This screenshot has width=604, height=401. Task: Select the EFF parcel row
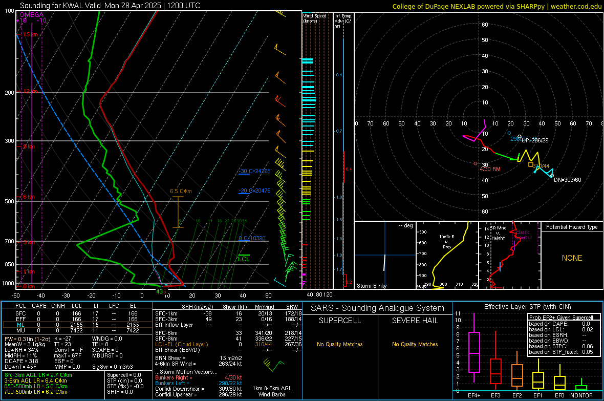tap(77, 319)
